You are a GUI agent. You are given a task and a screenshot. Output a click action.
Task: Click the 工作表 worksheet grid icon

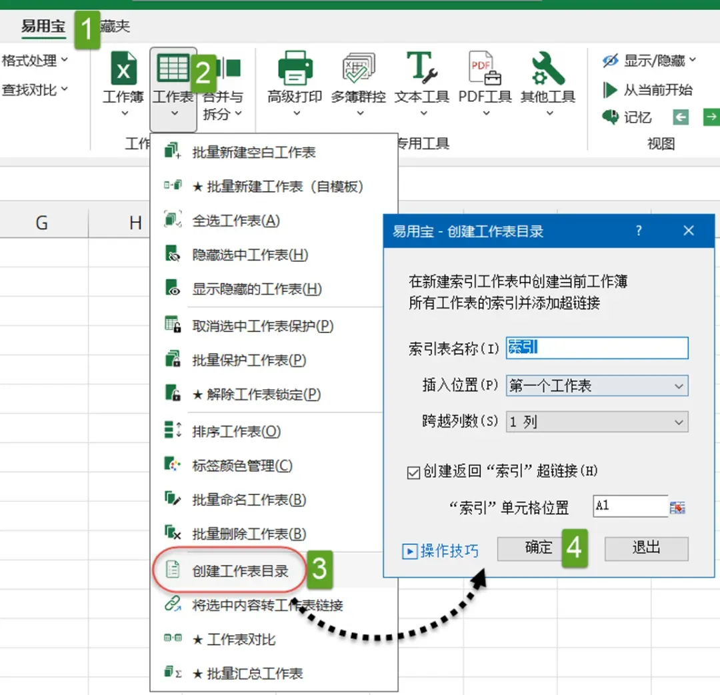(173, 68)
